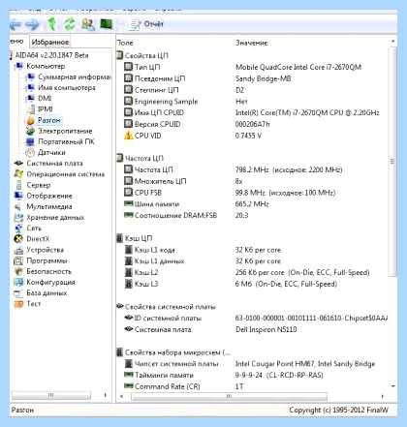Viewport: 407px width, 427px height.
Task: Select the DMI tree item
Action: point(45,99)
